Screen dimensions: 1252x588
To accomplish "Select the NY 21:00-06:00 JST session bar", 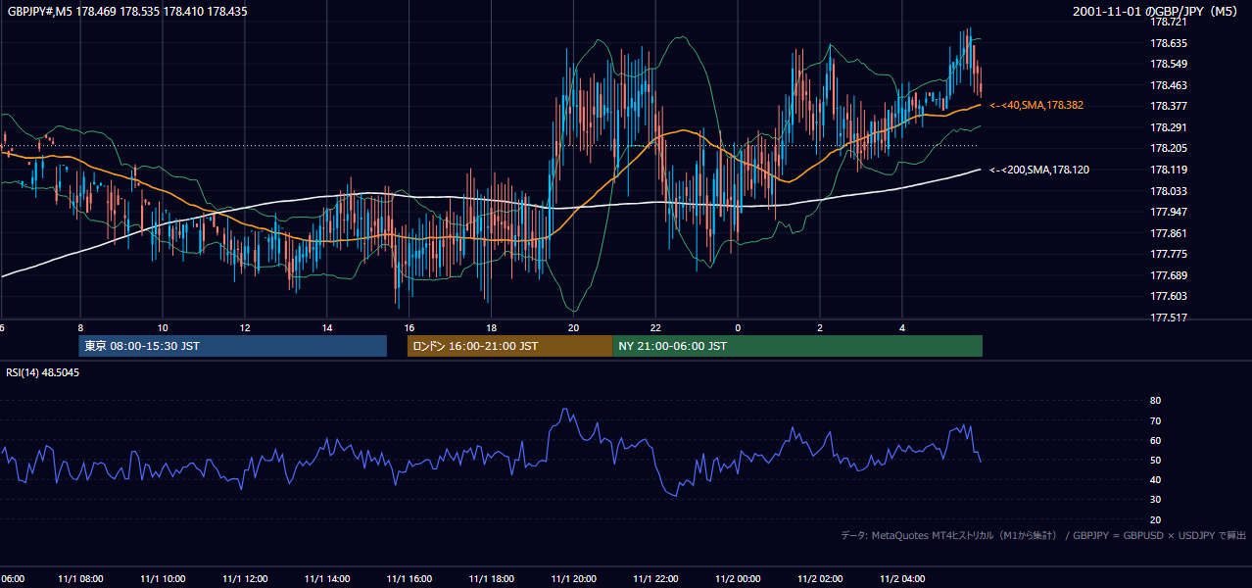I will pyautogui.click(x=797, y=346).
